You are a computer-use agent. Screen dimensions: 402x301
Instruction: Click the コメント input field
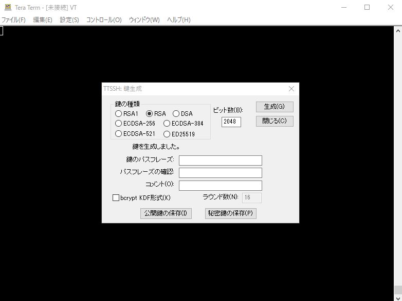point(221,186)
